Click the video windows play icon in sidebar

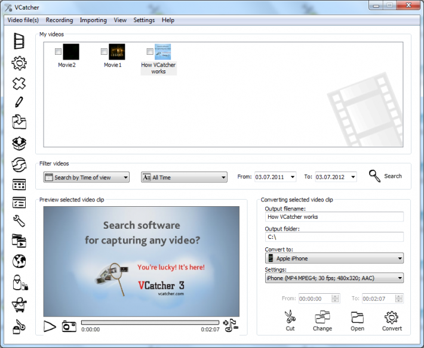19,241
